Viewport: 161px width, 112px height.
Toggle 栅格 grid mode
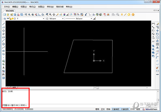(x=97, y=109)
